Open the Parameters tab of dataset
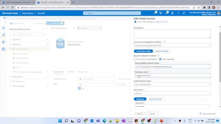The width and height of the screenshot is (221, 124). (83, 72)
